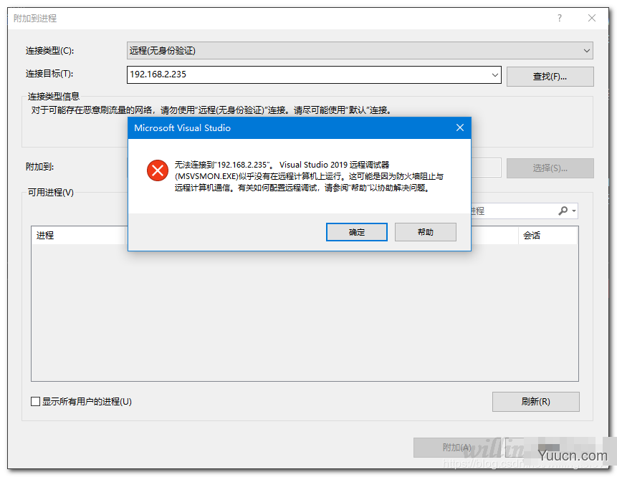Click inside the connection target input field
This screenshot has height=477, width=617.
(309, 74)
